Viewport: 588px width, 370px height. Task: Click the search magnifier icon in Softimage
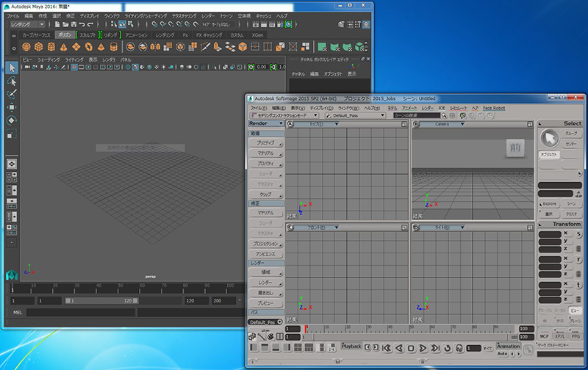click(x=444, y=116)
